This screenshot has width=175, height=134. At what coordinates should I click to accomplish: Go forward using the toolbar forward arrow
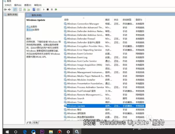[x=9, y=9]
